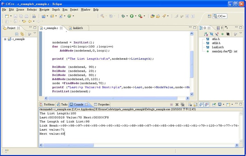The height and width of the screenshot is (156, 246).
Task: Click the Back navigation yellow arrow
Action: 30,21
